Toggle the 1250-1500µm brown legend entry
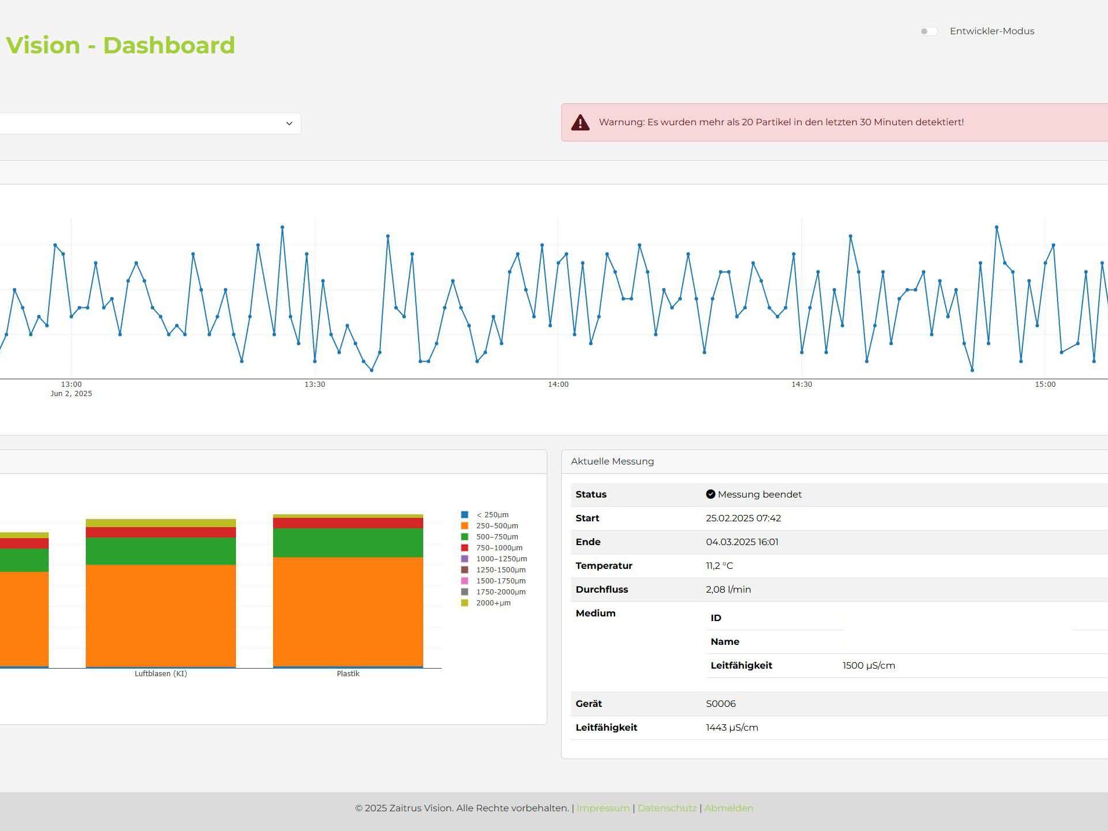Viewport: 1108px width, 831px height. [493, 569]
